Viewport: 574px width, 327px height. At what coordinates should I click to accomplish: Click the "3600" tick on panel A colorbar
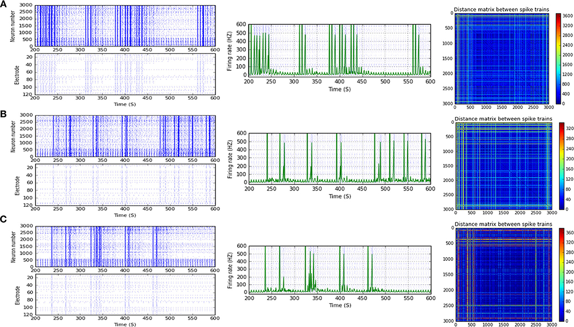click(x=568, y=16)
